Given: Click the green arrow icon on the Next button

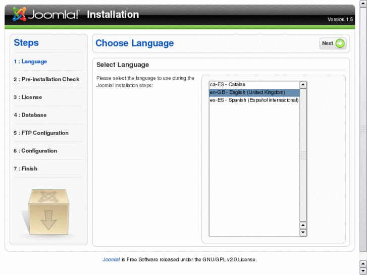Looking at the screenshot, I should point(340,43).
